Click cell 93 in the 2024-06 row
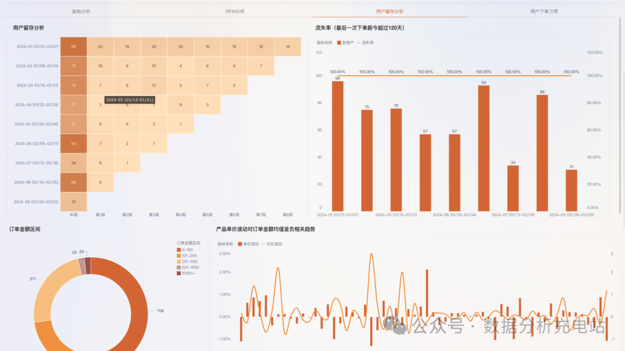625x351 pixels. click(x=73, y=143)
